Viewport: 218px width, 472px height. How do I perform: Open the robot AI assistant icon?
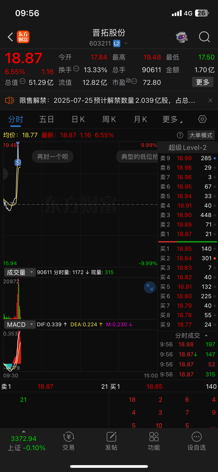182,37
